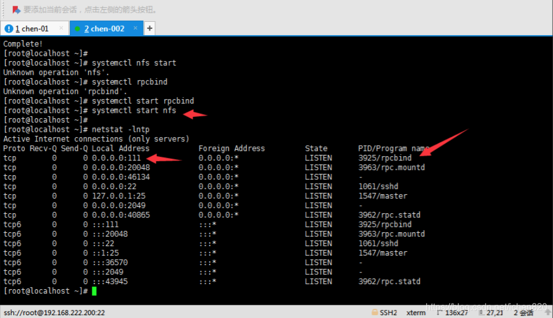Click 3925/rpcbind in the 0.0.0.0:111 row

point(385,158)
